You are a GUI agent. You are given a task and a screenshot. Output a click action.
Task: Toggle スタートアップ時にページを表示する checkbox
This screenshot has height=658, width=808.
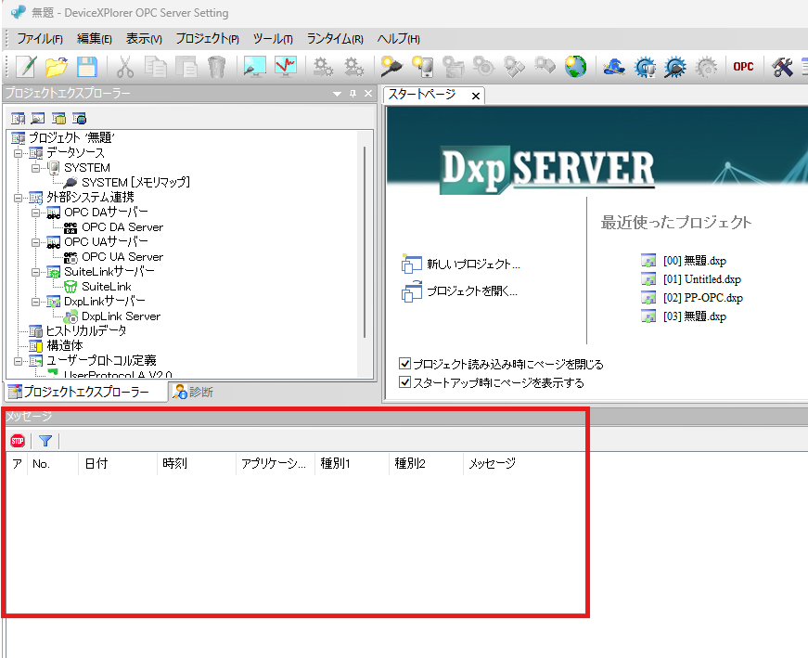(x=404, y=382)
